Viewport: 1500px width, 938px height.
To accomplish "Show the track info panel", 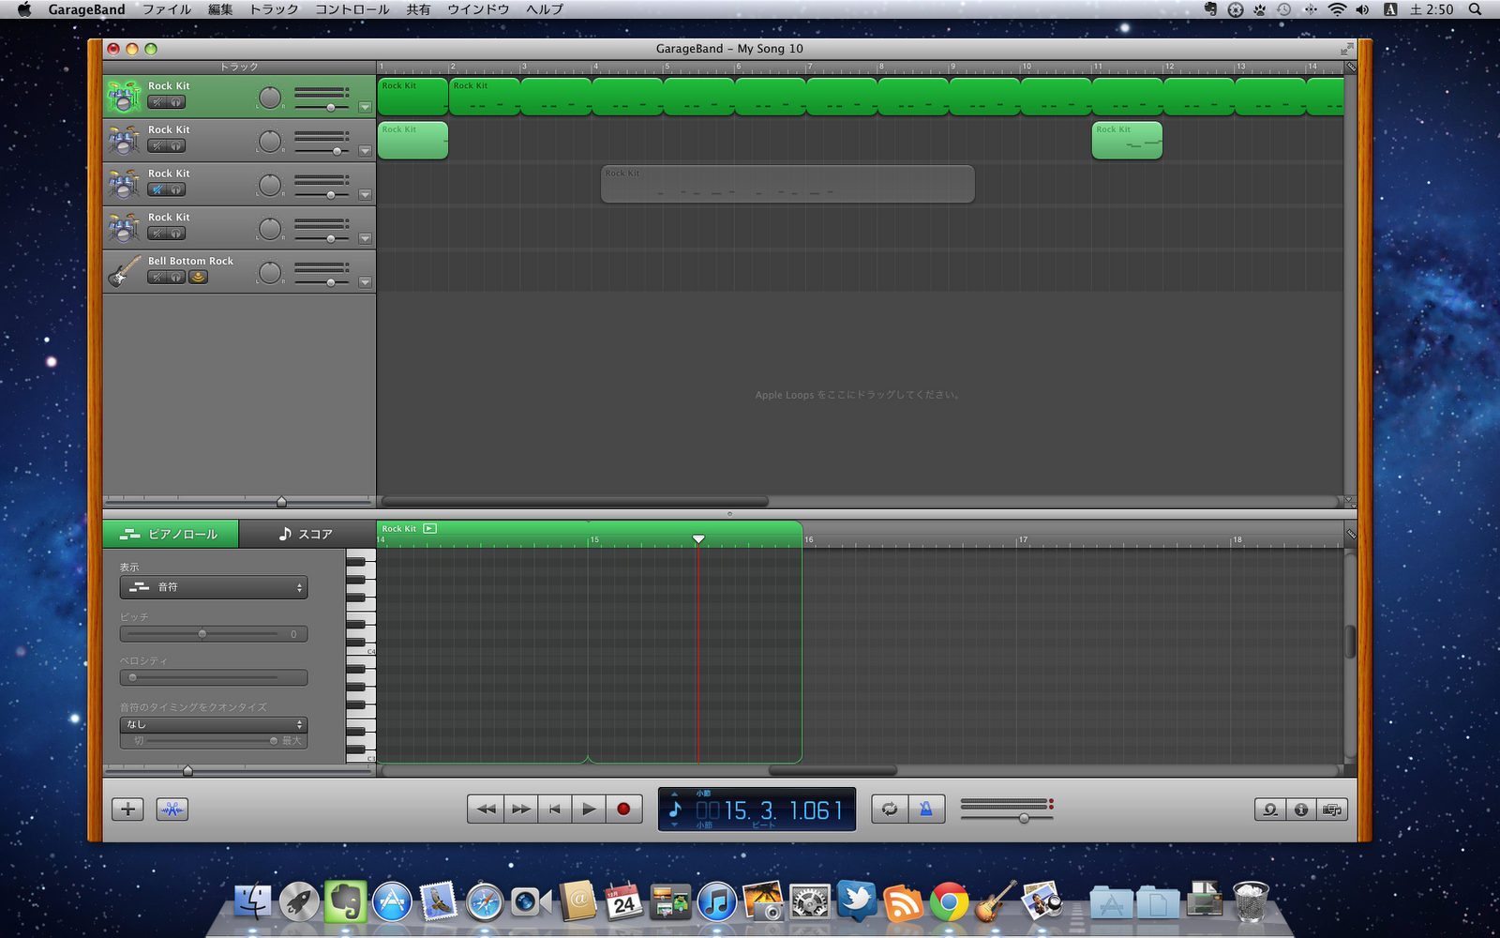I will 1301,809.
